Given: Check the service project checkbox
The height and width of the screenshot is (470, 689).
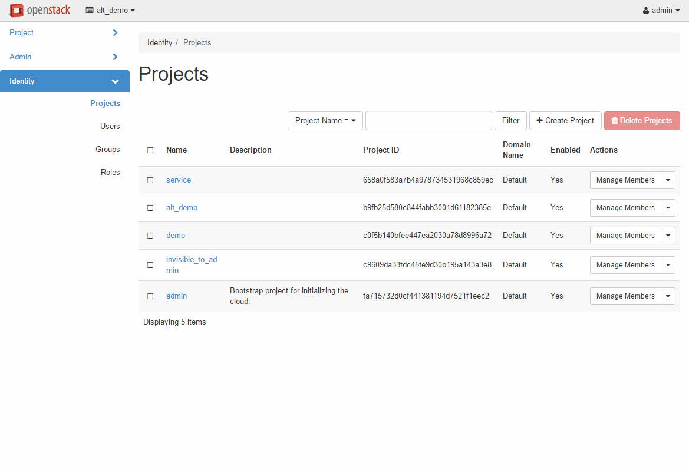Looking at the screenshot, I should [150, 180].
